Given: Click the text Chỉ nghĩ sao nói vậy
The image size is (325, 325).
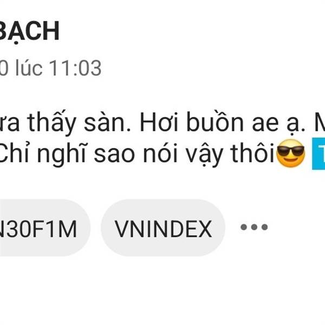Looking at the screenshot, I should [111, 154].
